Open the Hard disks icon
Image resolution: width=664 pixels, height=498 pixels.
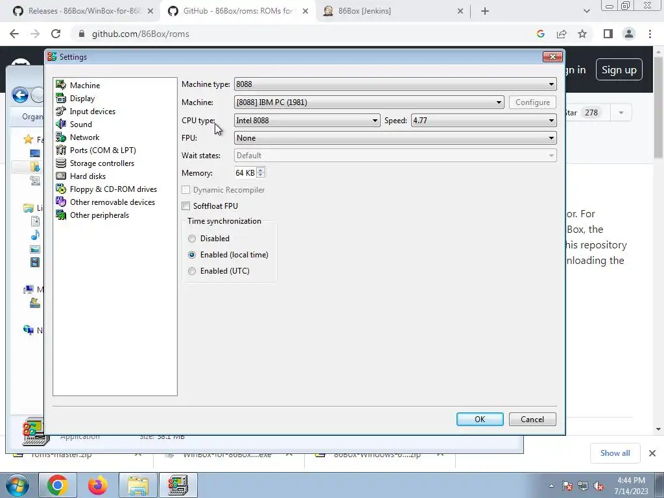[x=61, y=176]
